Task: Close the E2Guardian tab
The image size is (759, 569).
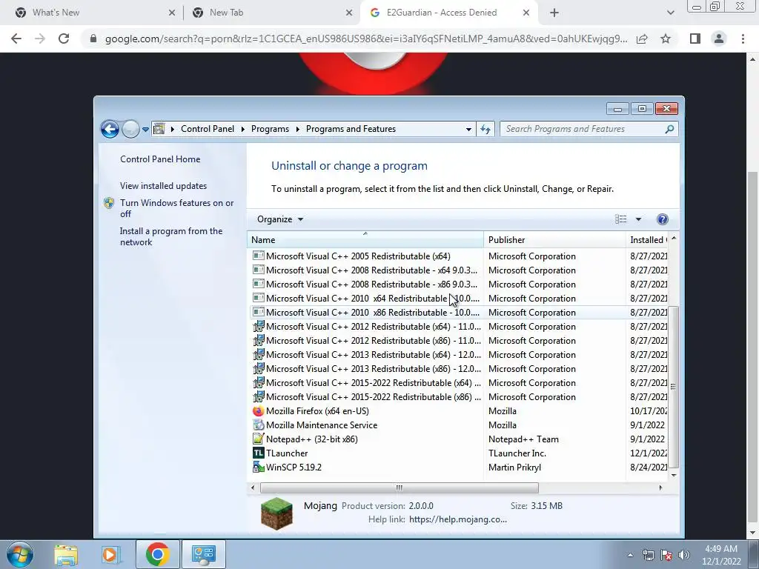Action: click(x=526, y=13)
